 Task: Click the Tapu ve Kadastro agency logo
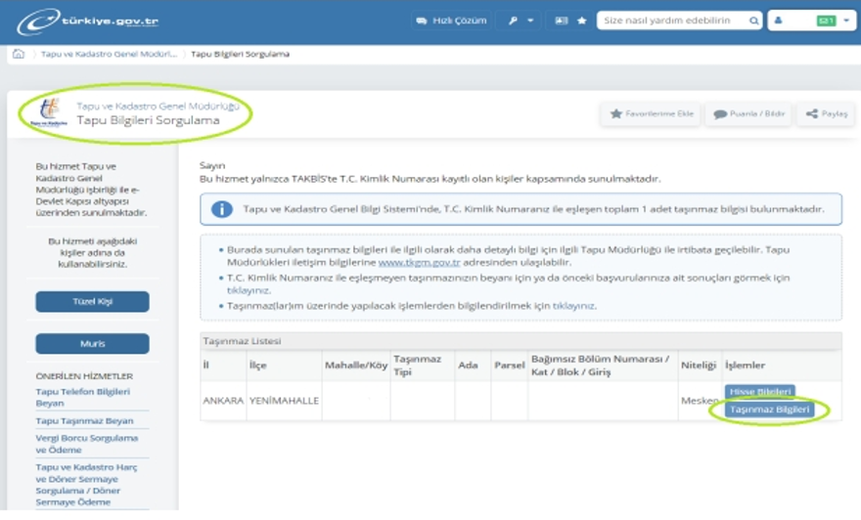tap(45, 114)
